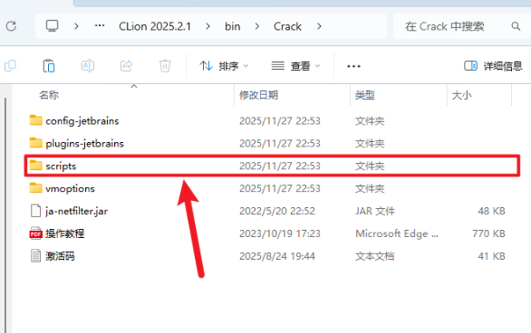
Task: Expand chevron after bin in path
Action: (257, 26)
